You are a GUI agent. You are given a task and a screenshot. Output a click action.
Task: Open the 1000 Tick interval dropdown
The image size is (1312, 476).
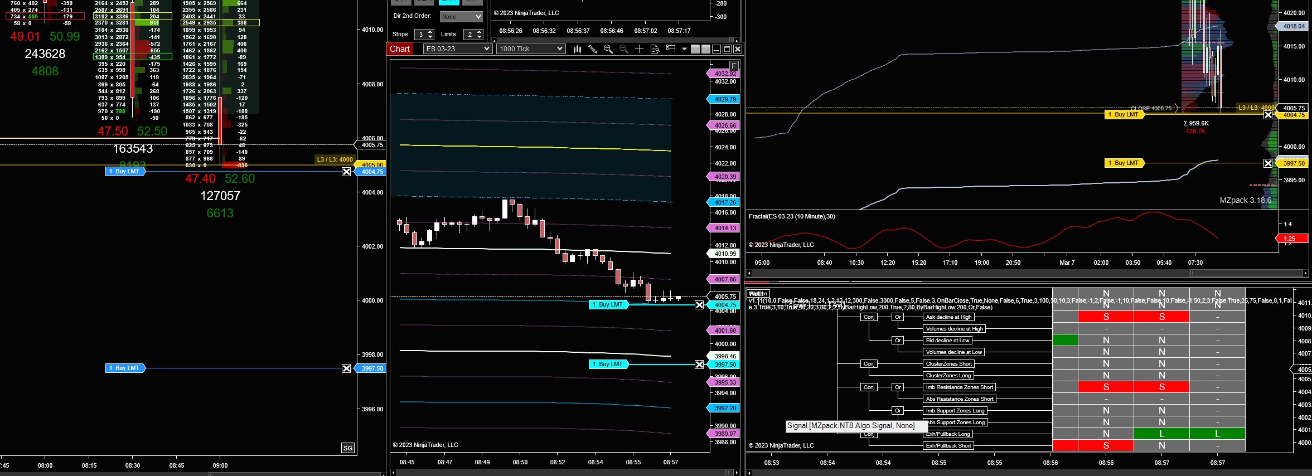click(531, 49)
